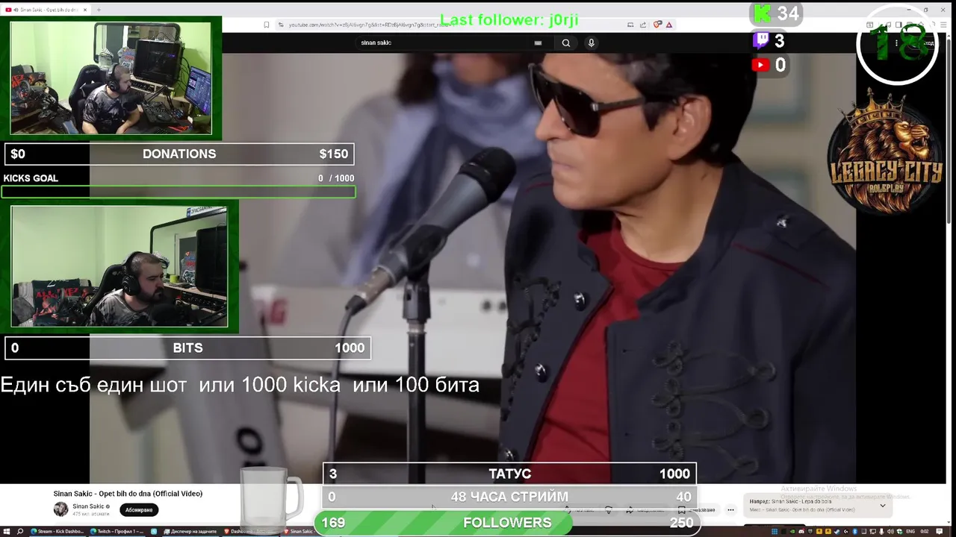Switch to the Brave 'Dashboard' taskbar window
Screen dimensions: 956x537
click(250, 531)
